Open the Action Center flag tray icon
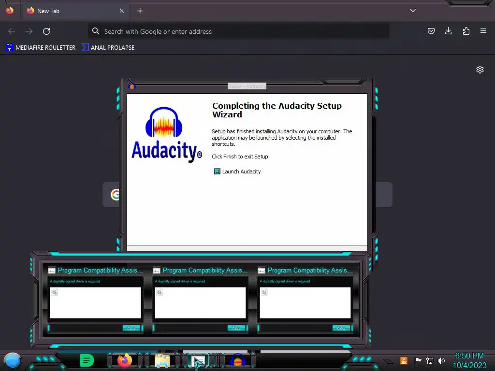 click(x=418, y=360)
